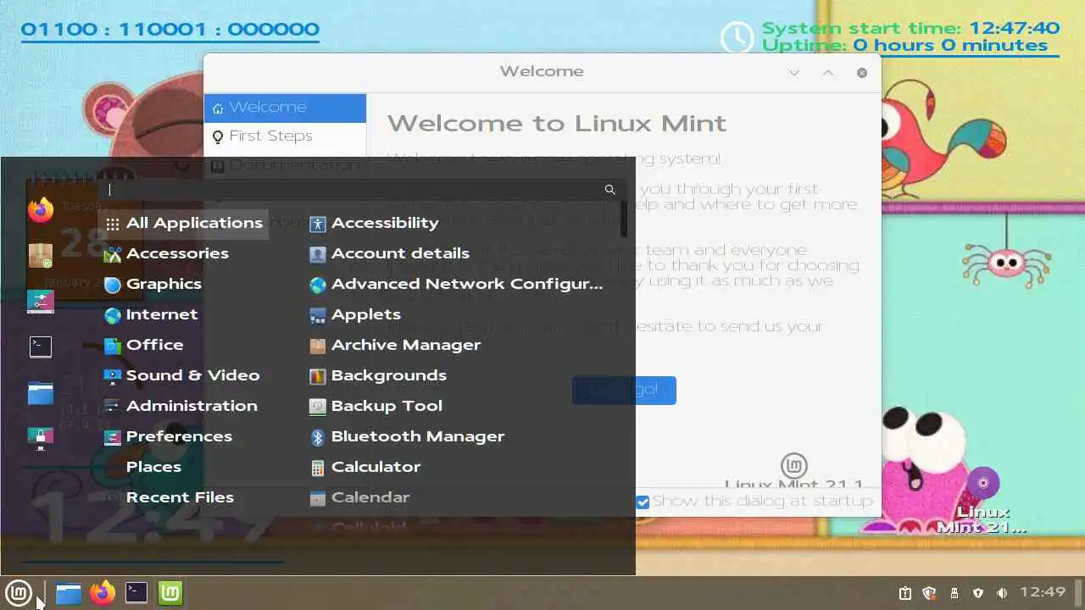Image resolution: width=1085 pixels, height=610 pixels.
Task: Open Terminal from the taskbar
Action: click(x=136, y=592)
